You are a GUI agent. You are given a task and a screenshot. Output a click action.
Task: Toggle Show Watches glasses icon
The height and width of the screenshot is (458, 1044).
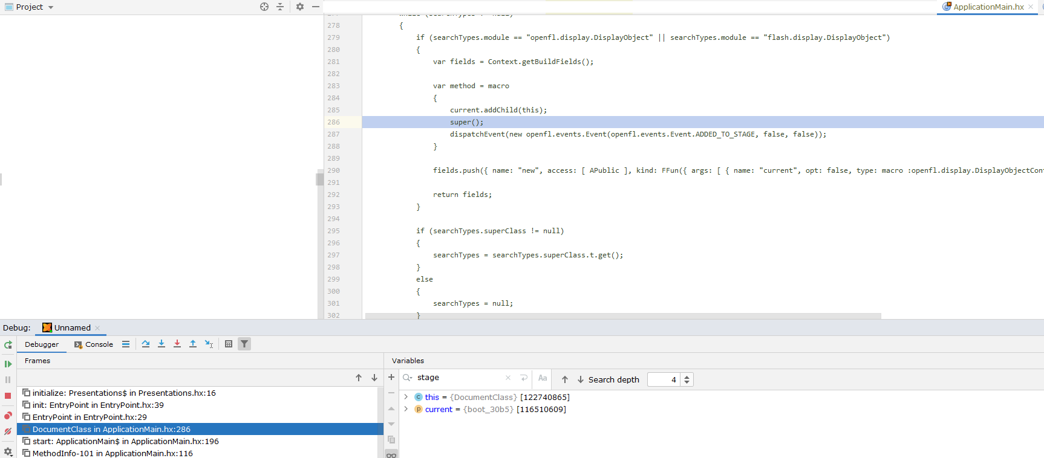[x=391, y=455]
